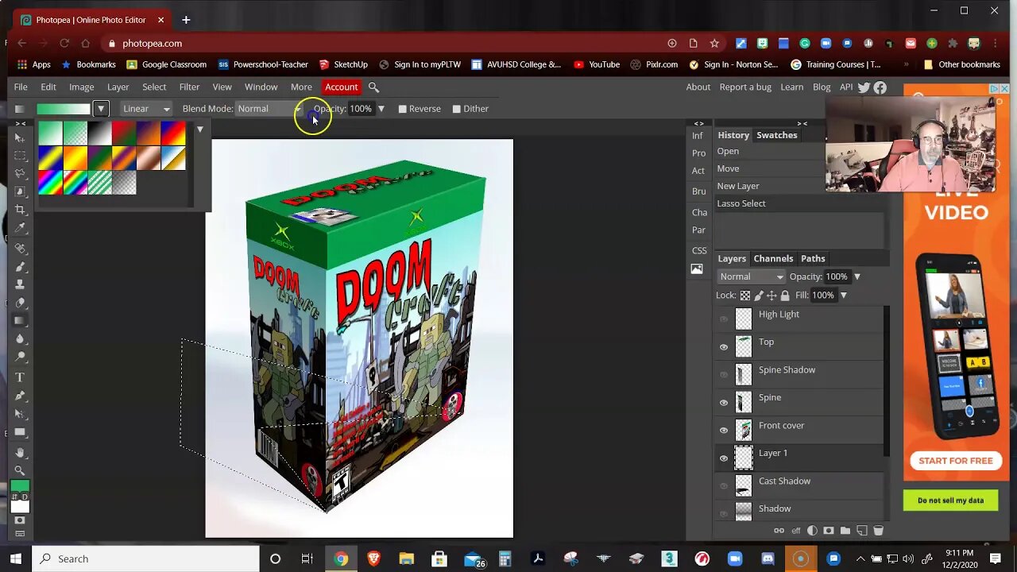Select the Hand tool
The width and height of the screenshot is (1017, 572).
pos(21,453)
